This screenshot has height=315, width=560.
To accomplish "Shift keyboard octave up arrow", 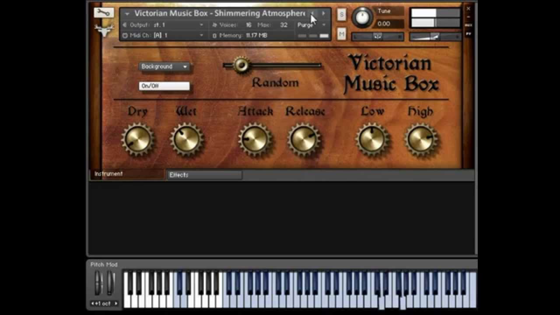I will (116, 303).
